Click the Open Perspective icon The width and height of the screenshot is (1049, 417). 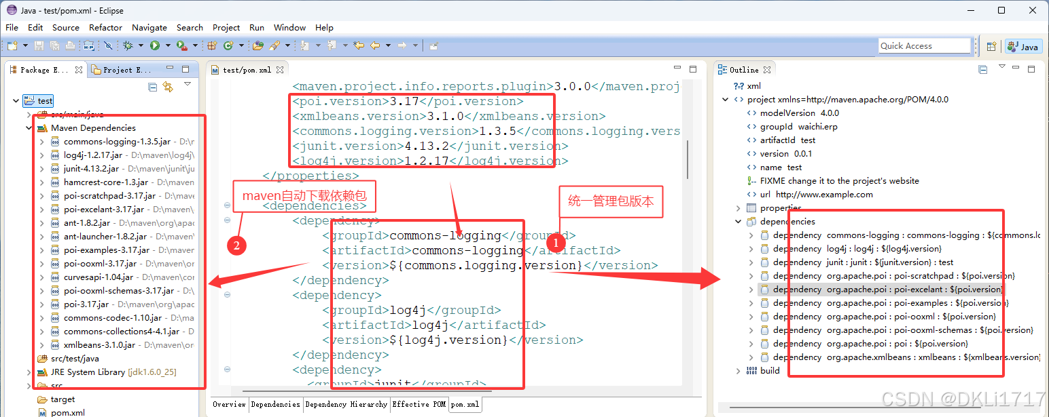992,46
